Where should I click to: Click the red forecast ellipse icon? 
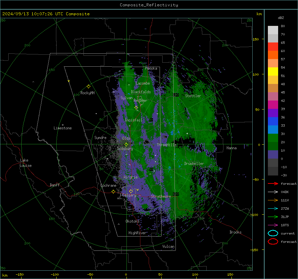point(273,242)
